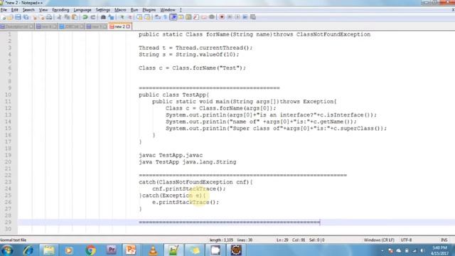This screenshot has width=455, height=256.
Task: Click the taskbar clock showing 5:40 PM
Action: coord(440,250)
